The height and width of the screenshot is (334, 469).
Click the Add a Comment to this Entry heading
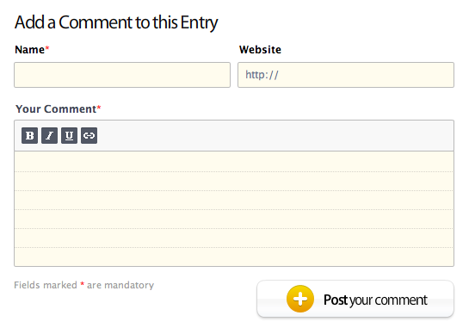pos(116,22)
